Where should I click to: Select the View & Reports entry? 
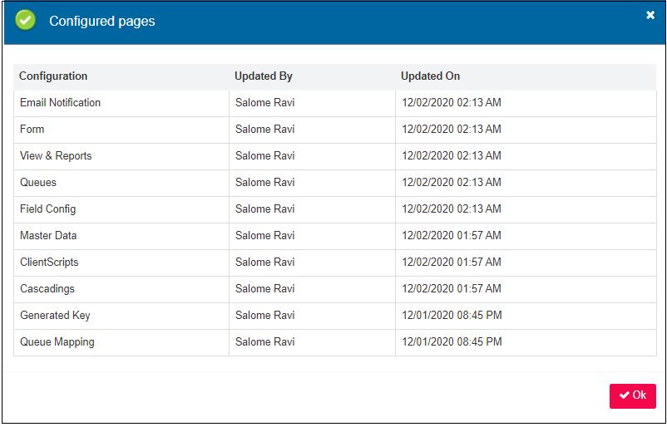click(56, 156)
